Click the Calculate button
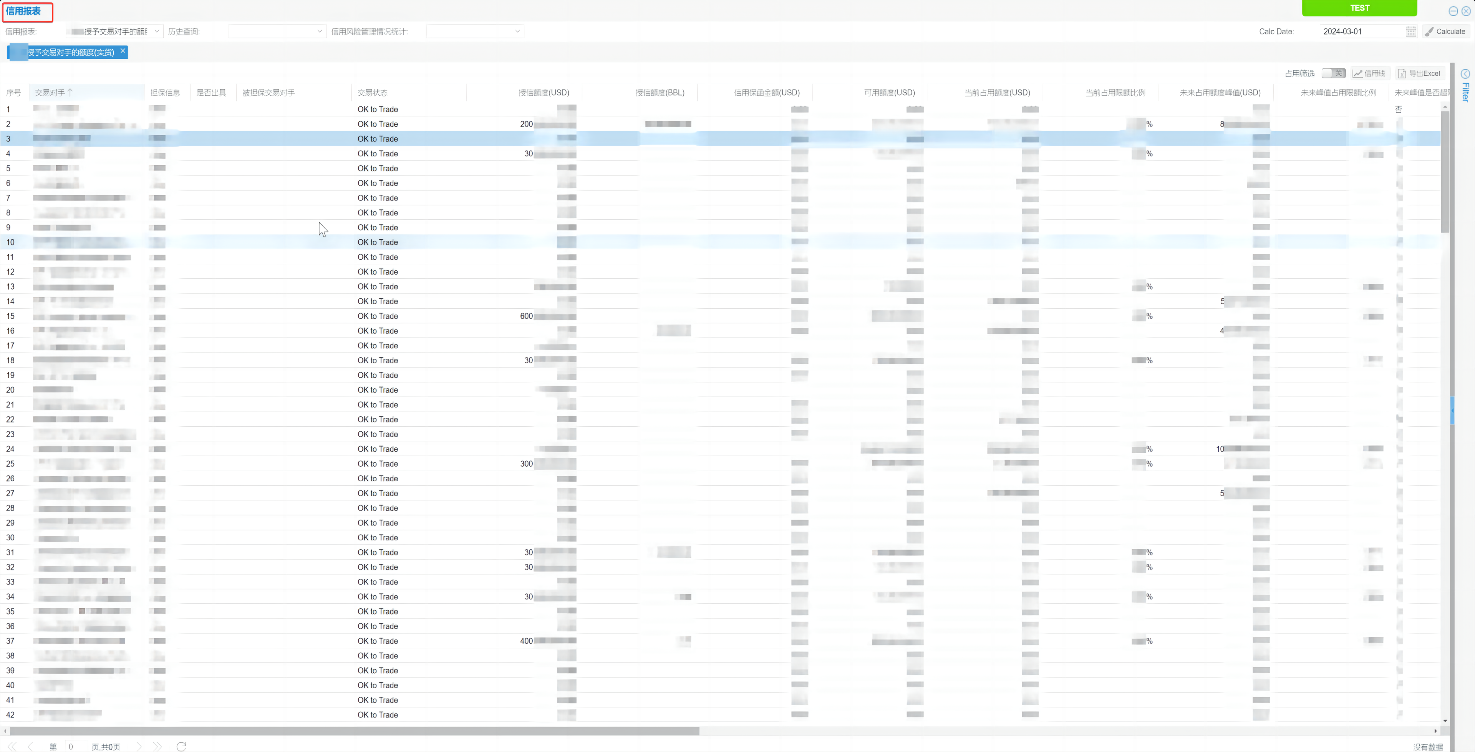The height and width of the screenshot is (752, 1475). pyautogui.click(x=1445, y=31)
